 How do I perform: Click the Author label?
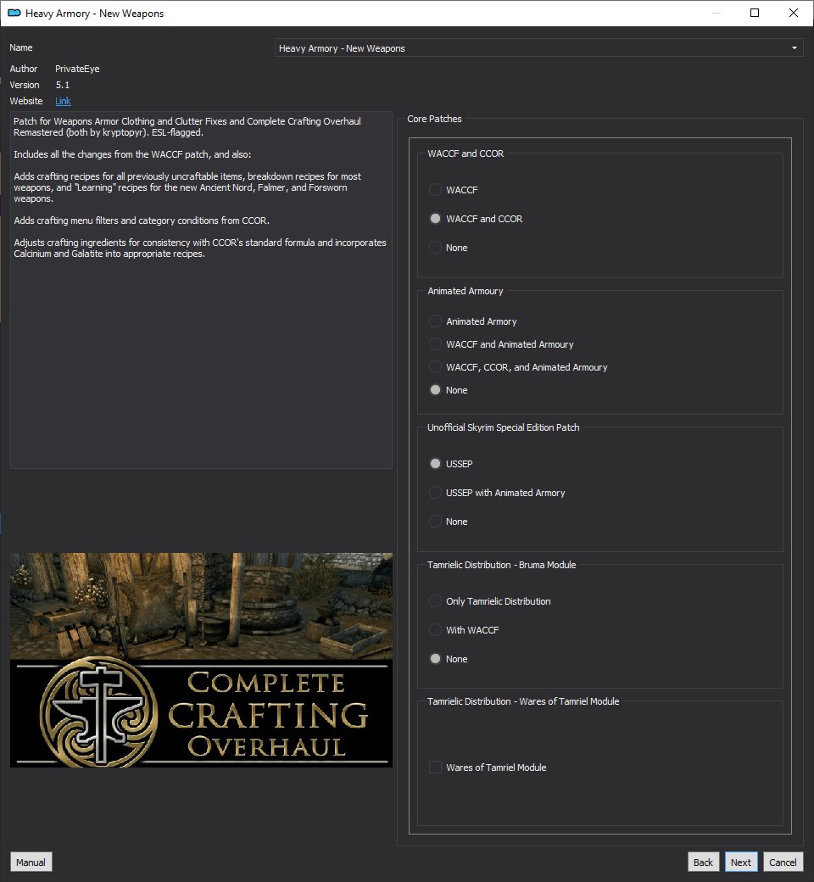pos(24,69)
